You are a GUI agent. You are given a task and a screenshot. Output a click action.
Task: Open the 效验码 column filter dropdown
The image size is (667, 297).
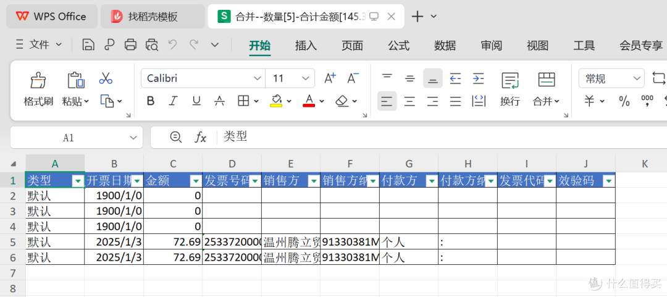click(x=609, y=182)
